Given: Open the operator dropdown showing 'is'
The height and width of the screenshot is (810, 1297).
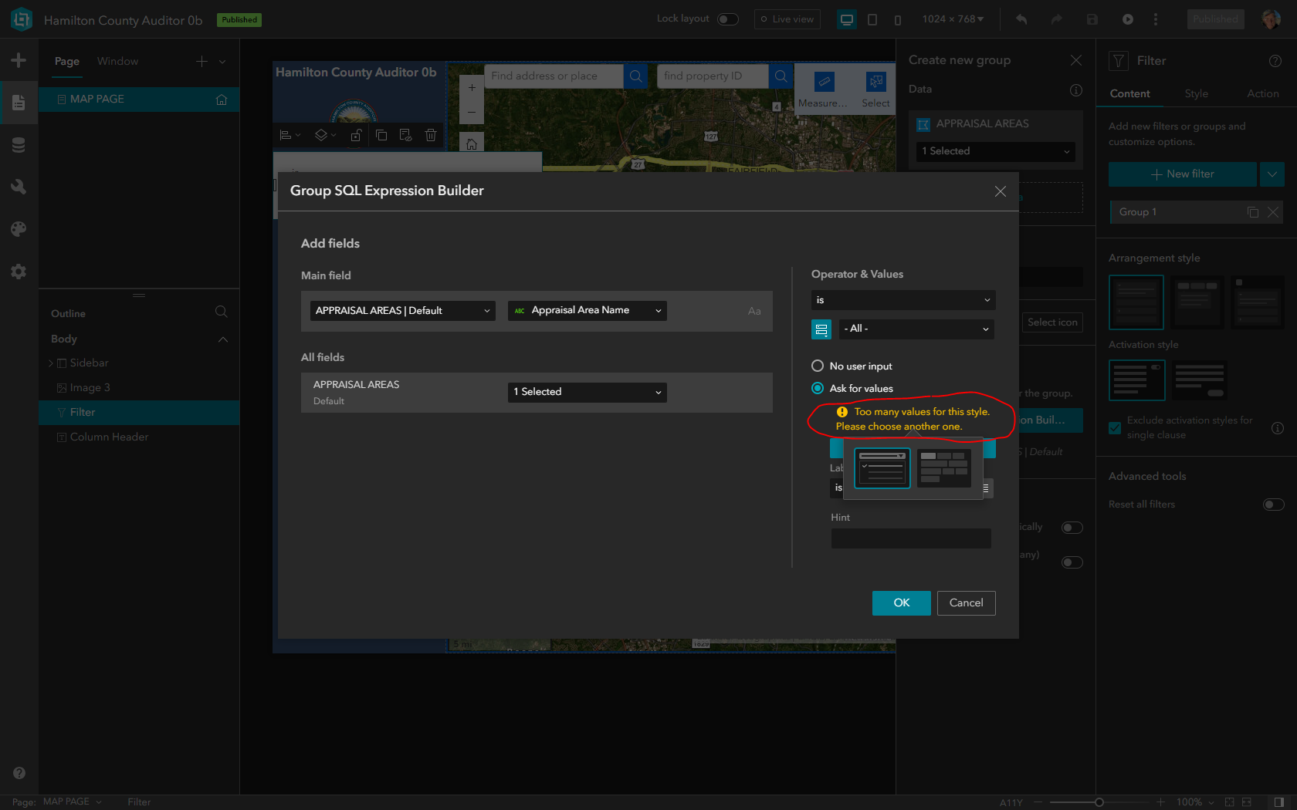Looking at the screenshot, I should pos(902,300).
